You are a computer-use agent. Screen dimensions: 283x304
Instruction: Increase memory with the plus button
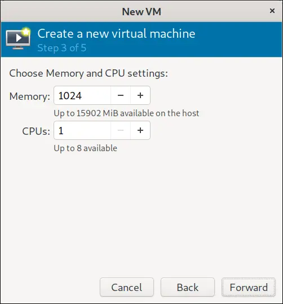(x=140, y=95)
